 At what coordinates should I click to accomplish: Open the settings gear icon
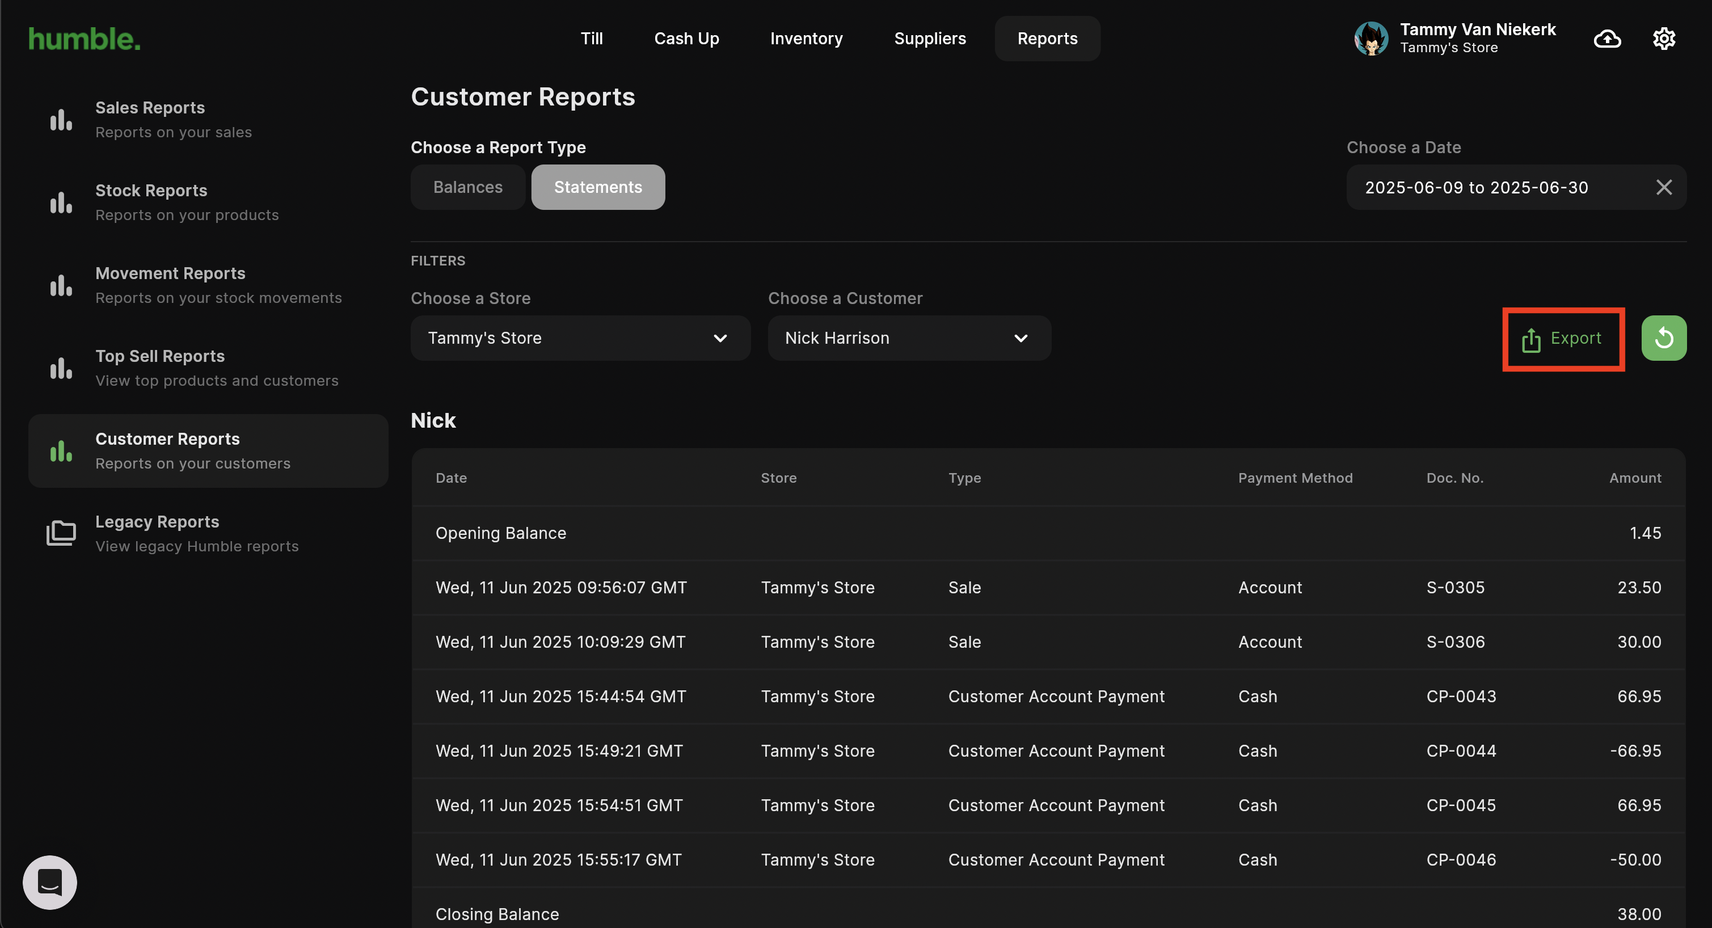(1663, 39)
